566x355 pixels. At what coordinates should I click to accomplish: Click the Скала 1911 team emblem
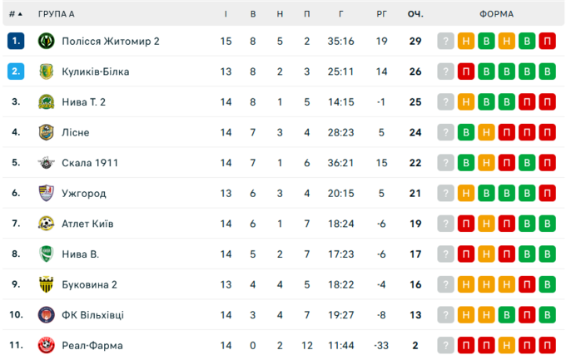click(46, 163)
